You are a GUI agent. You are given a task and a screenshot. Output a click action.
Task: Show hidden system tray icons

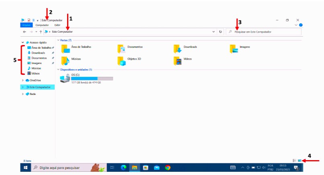(243, 167)
